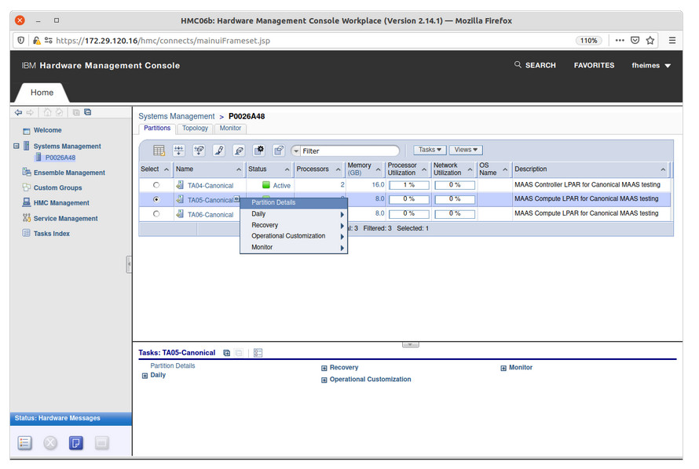Screen dimensions: 699x469
Task: Click the HMC Management computer icon
Action: [26, 203]
